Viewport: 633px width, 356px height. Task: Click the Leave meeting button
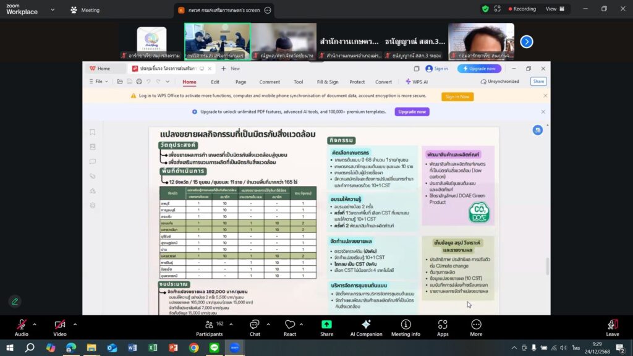[612, 327]
